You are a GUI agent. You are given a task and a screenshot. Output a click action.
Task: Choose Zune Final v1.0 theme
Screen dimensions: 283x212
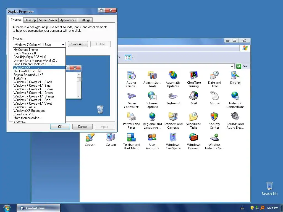point(39,114)
